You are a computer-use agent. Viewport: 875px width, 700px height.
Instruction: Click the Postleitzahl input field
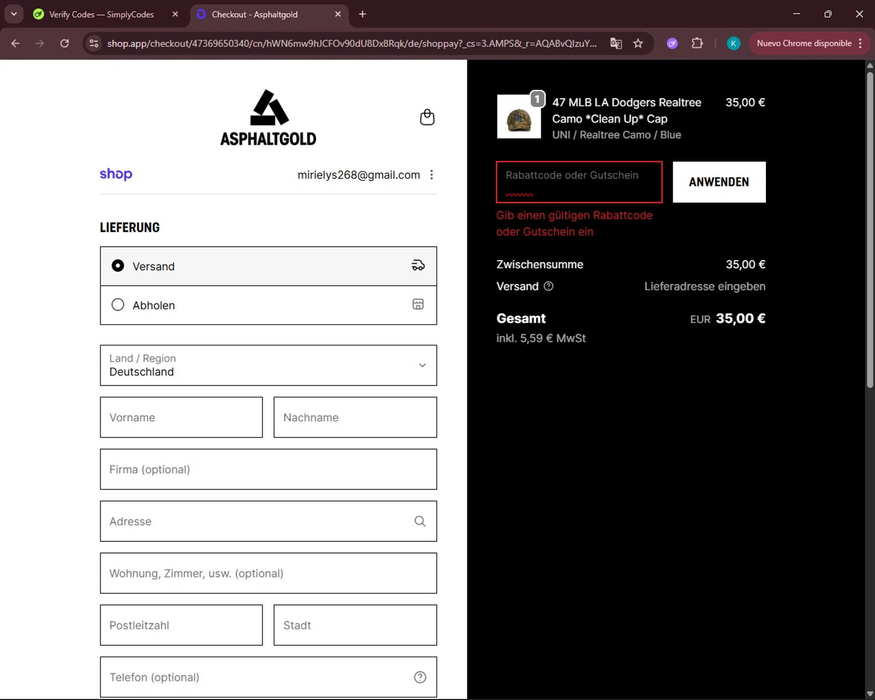tap(181, 625)
